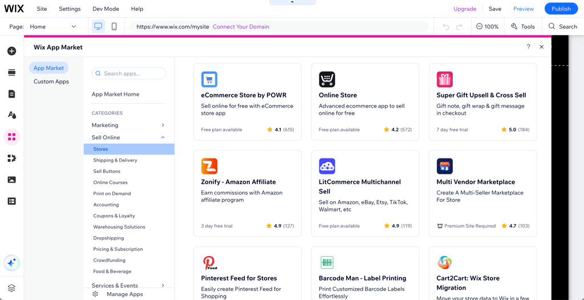Open the puzzle-piece My Business icon
This screenshot has width=584, height=300.
pyautogui.click(x=11, y=159)
